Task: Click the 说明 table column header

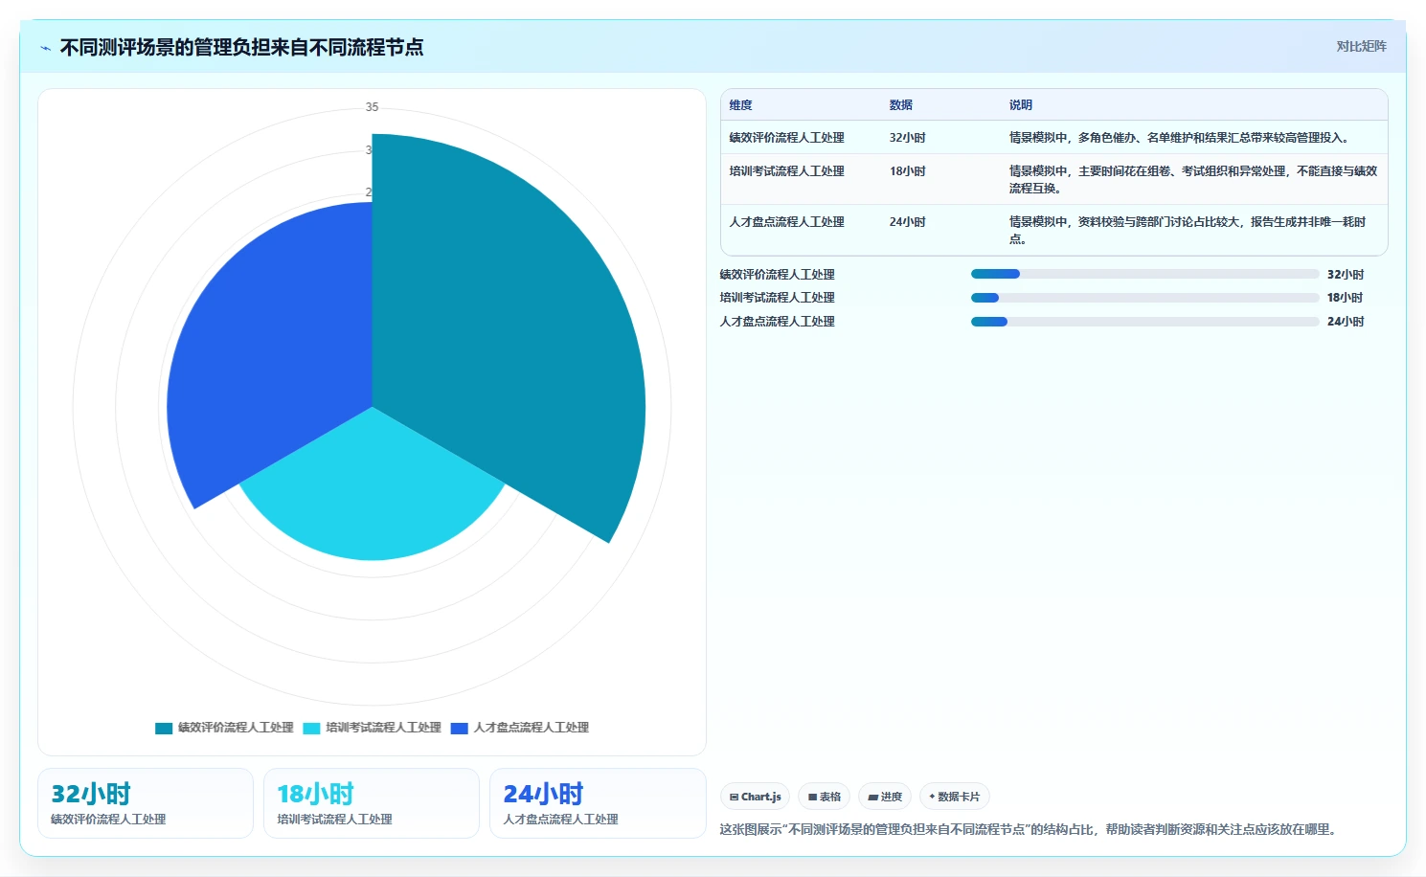Action: coord(1020,105)
